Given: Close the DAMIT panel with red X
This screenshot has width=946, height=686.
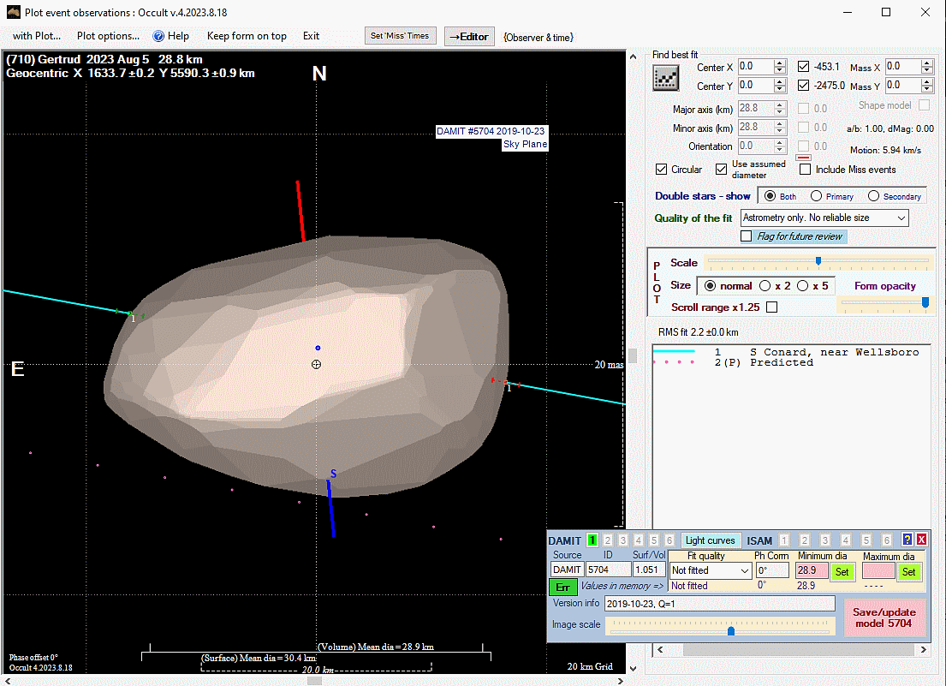Looking at the screenshot, I should [921, 540].
